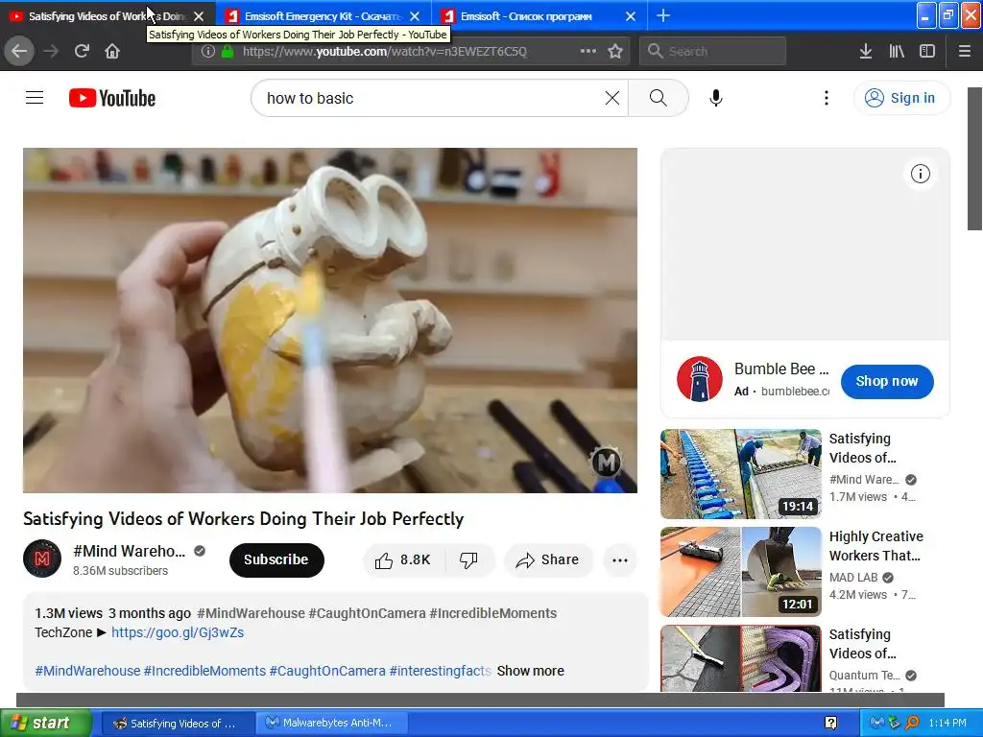Screen dimensions: 983x737
Task: Expand description with Show more
Action: (x=530, y=671)
